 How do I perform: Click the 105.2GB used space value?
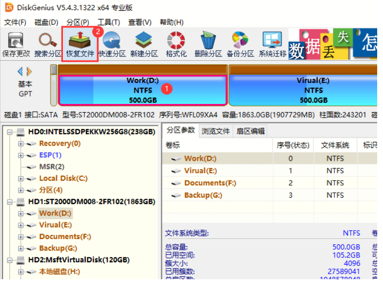(x=346, y=255)
